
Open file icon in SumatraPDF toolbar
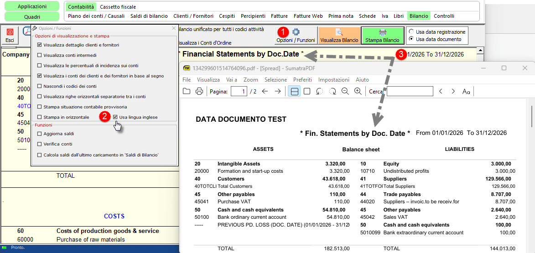coord(187,91)
